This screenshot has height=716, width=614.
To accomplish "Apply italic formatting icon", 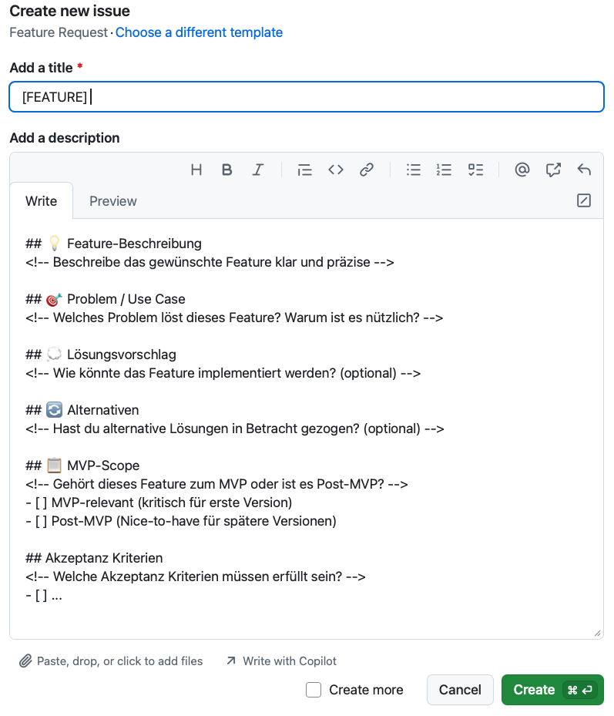I will [x=258, y=170].
